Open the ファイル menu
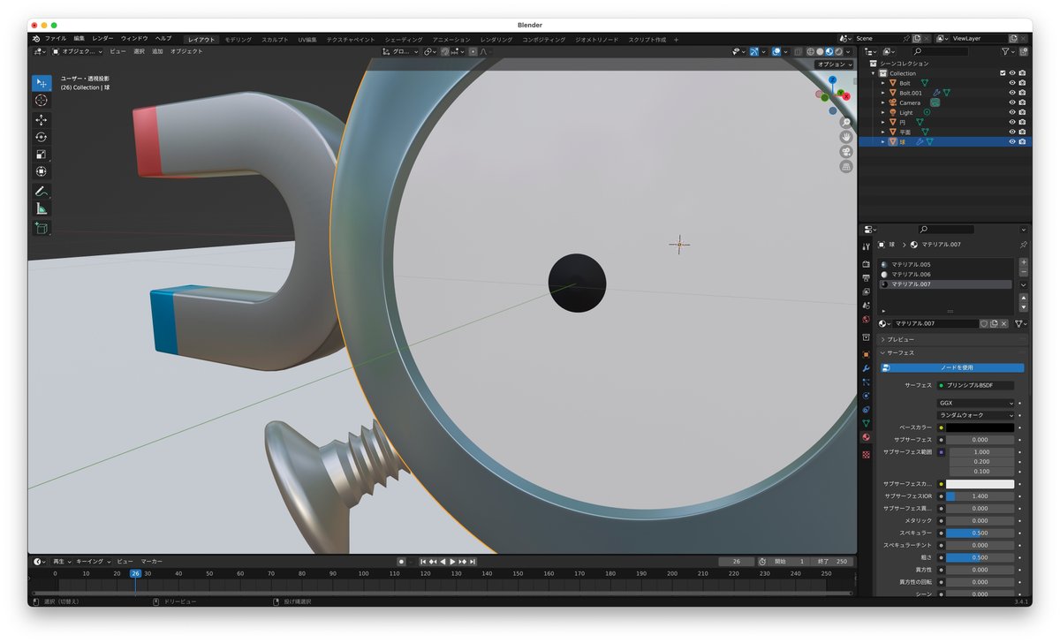The image size is (1060, 643). point(56,39)
